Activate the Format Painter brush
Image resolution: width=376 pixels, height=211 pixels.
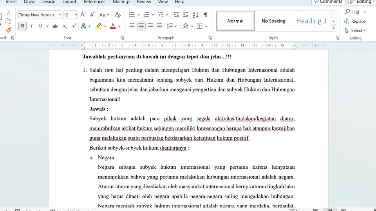pos(8,30)
